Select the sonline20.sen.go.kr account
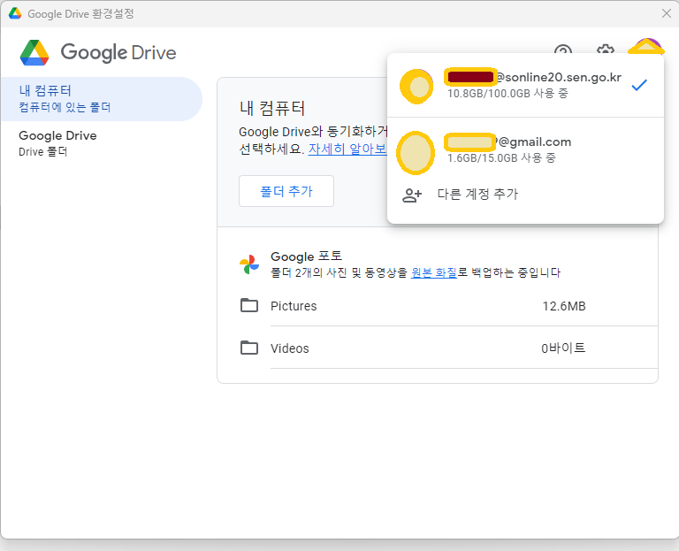 click(525, 85)
